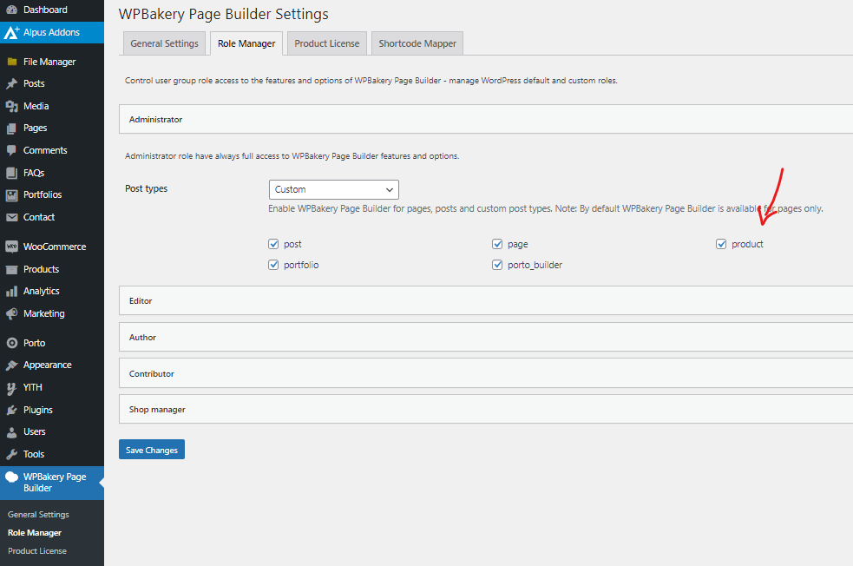Click the Appearance paintbrush icon
The width and height of the screenshot is (853, 566).
click(11, 365)
